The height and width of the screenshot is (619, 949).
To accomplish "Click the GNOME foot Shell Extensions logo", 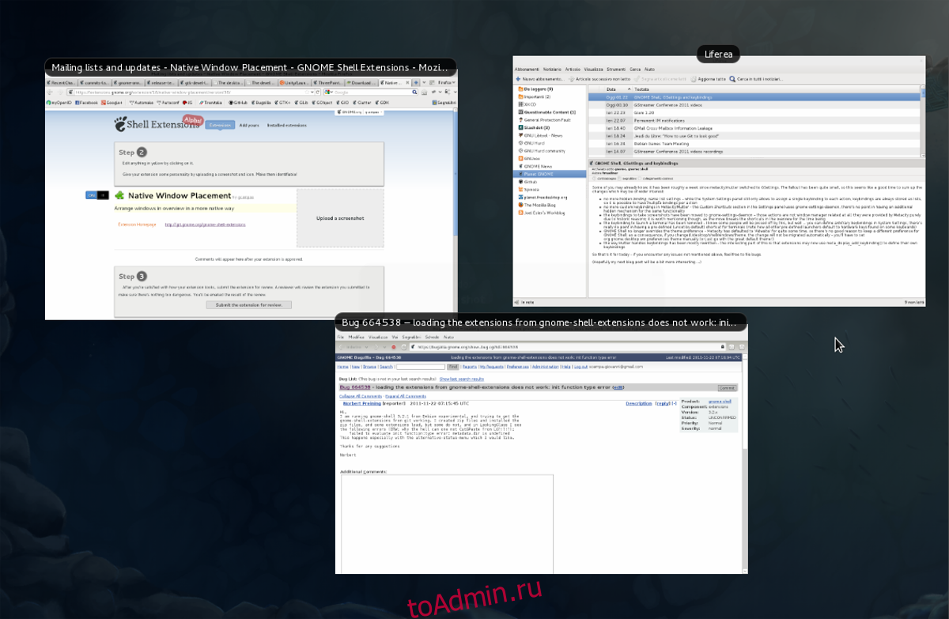I will (x=120, y=124).
